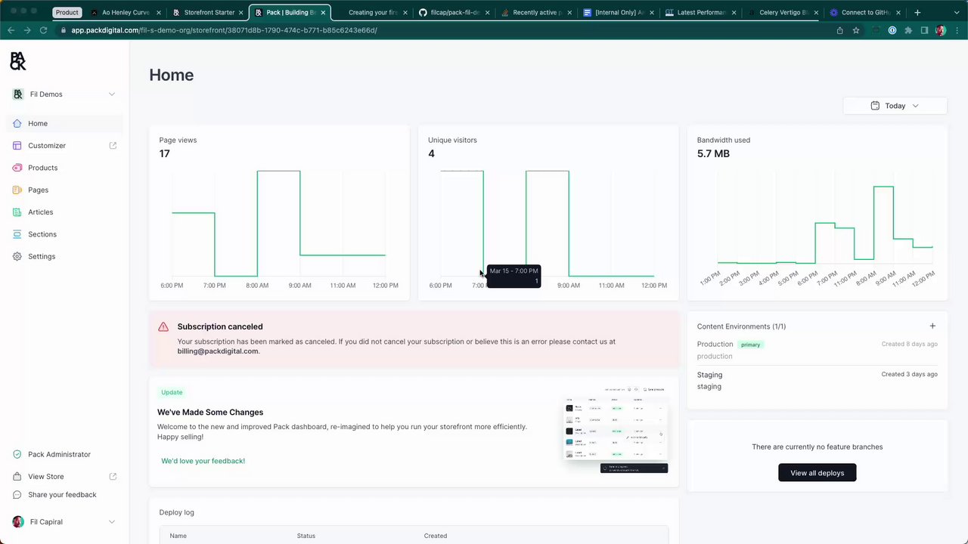Close the Pack Building tab
The image size is (968, 544).
(323, 12)
